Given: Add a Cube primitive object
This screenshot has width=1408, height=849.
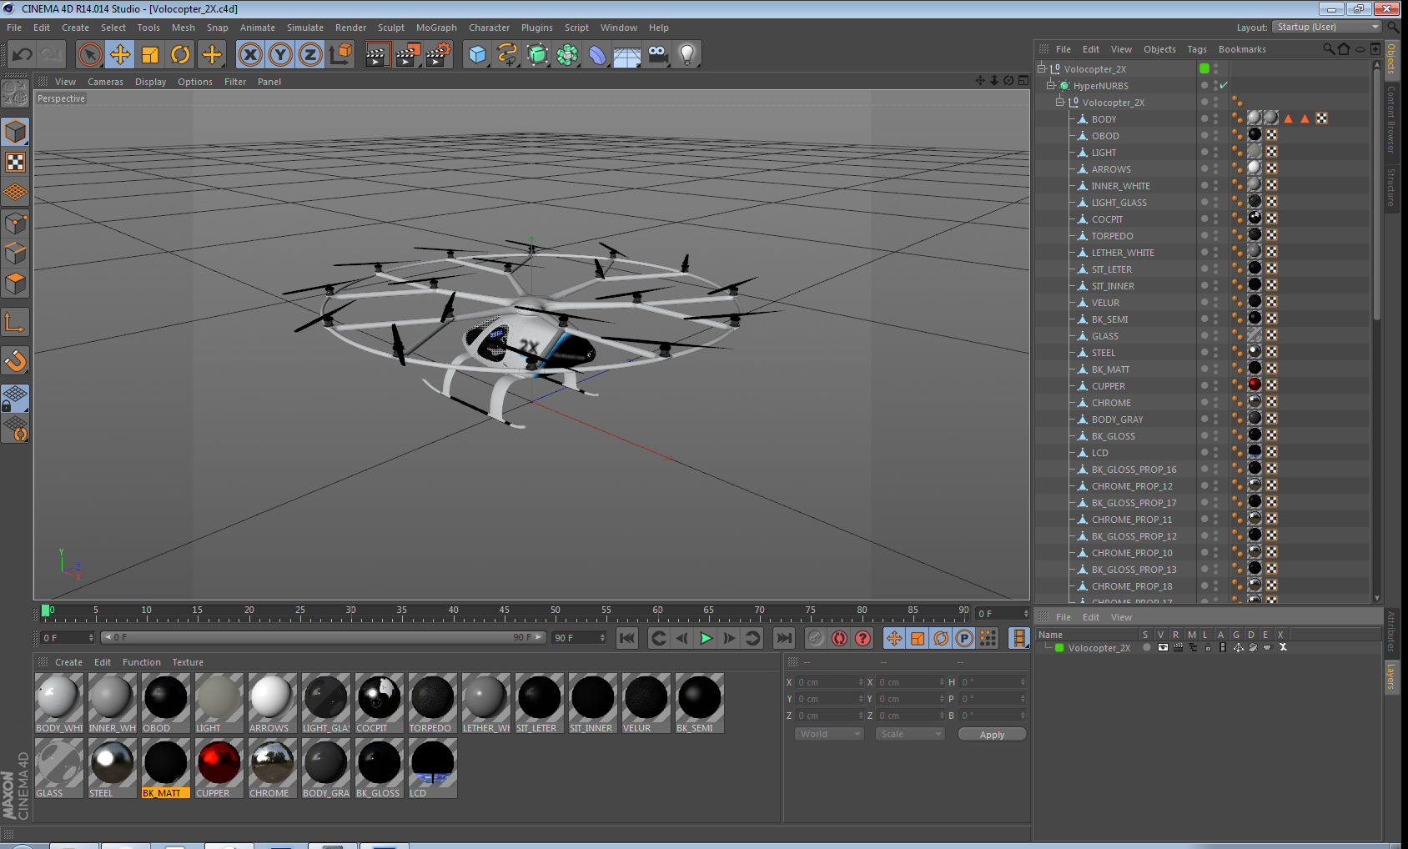Looking at the screenshot, I should coord(477,55).
